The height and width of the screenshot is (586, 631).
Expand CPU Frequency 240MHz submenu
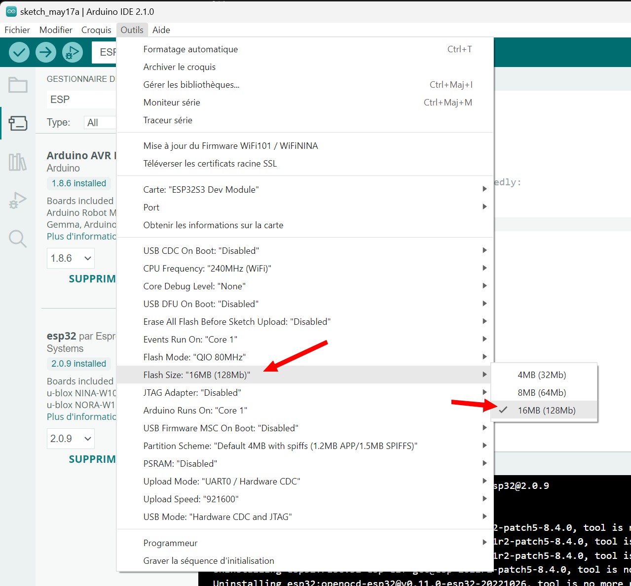305,269
